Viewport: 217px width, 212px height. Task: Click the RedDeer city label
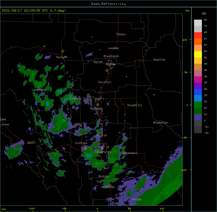(x=111, y=64)
